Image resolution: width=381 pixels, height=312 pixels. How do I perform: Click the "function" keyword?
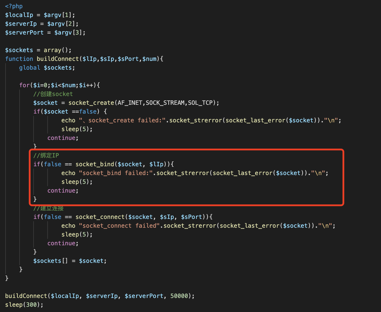coord(19,59)
